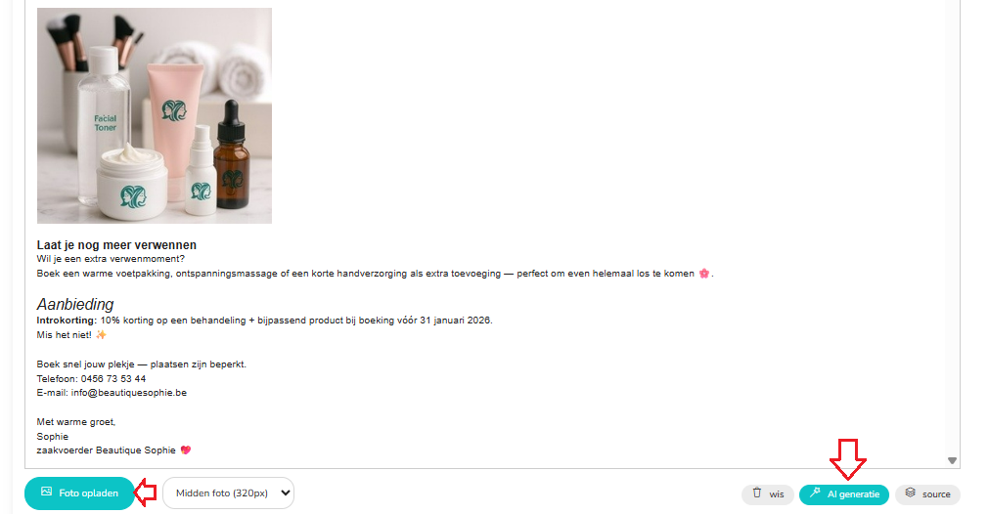This screenshot has width=988, height=514.
Task: Select the skincare products photo
Action: 155,115
